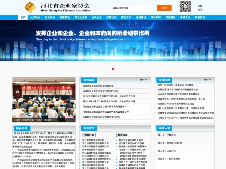Open the 申请入会 nav item
Viewport: 226px width, 169px height.
point(185,18)
